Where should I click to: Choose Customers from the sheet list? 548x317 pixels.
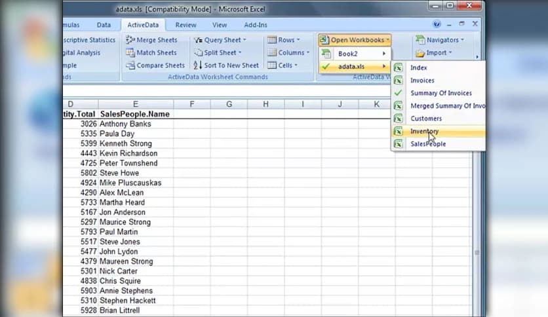(439, 119)
